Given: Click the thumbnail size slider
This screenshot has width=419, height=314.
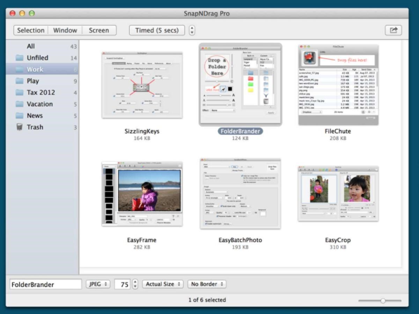Looking at the screenshot, I should tap(380, 300).
